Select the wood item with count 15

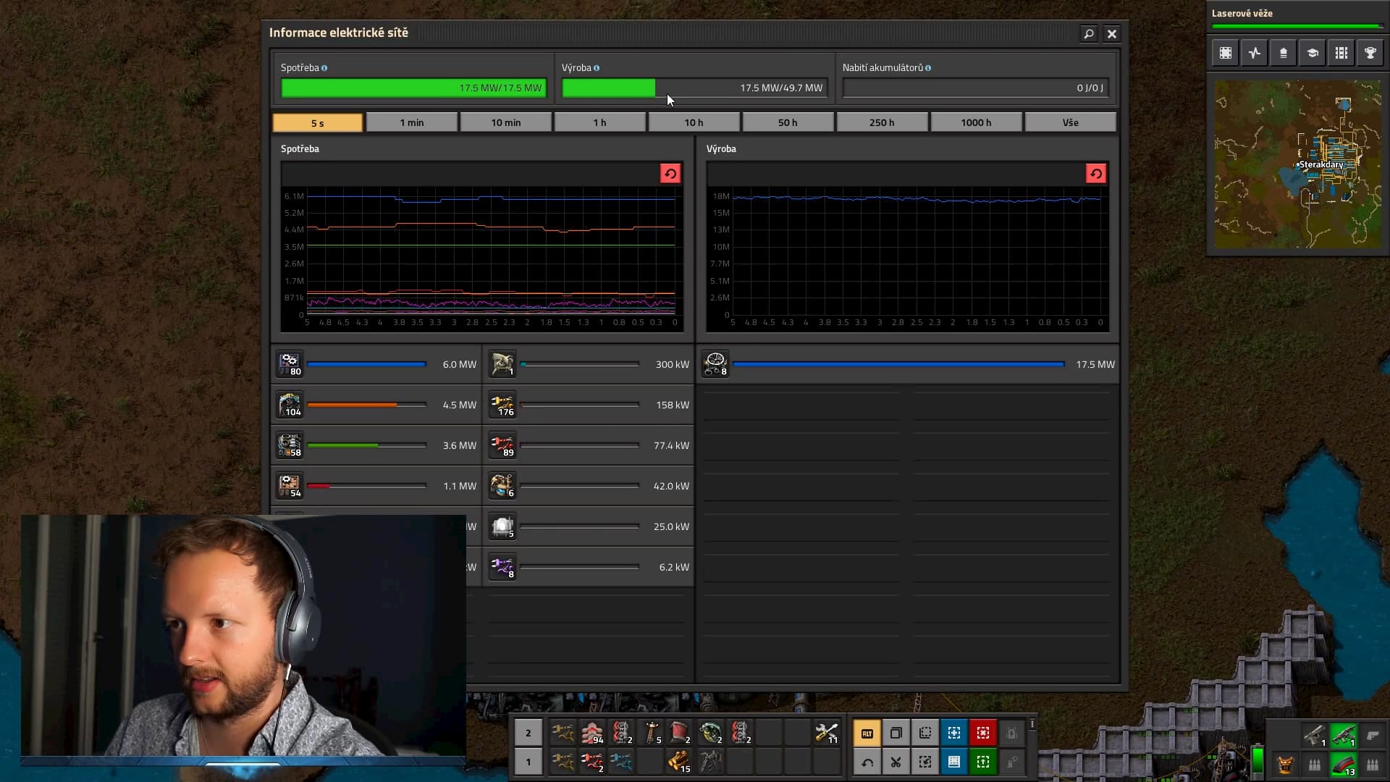pyautogui.click(x=679, y=762)
